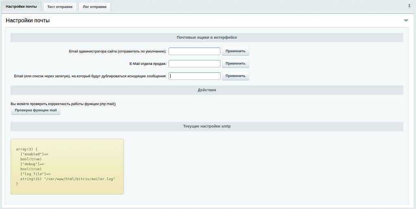Click the smtp settings array code block
The width and height of the screenshot is (416, 209).
pos(67,166)
